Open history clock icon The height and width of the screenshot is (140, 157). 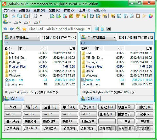tap(18, 29)
